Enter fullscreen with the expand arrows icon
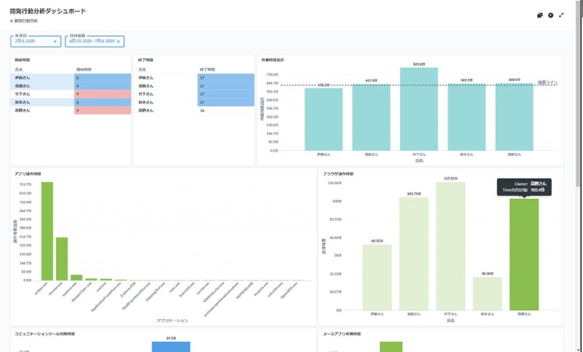Screen dimensions: 583x352 coord(561,15)
